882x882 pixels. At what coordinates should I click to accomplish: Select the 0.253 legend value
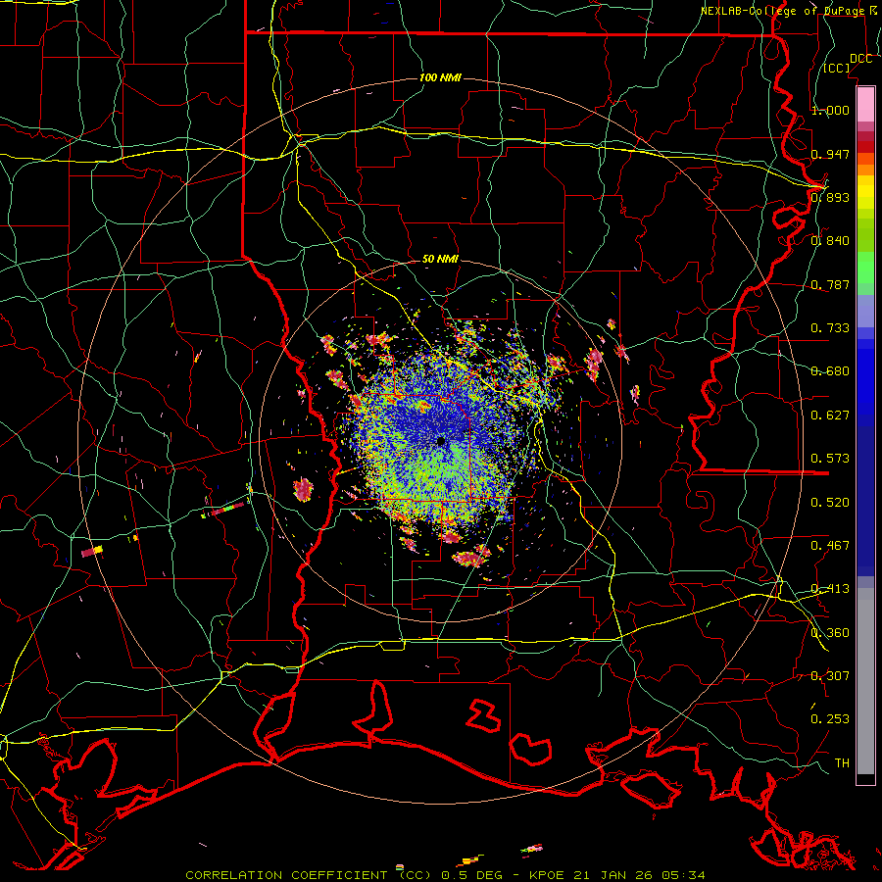click(830, 719)
